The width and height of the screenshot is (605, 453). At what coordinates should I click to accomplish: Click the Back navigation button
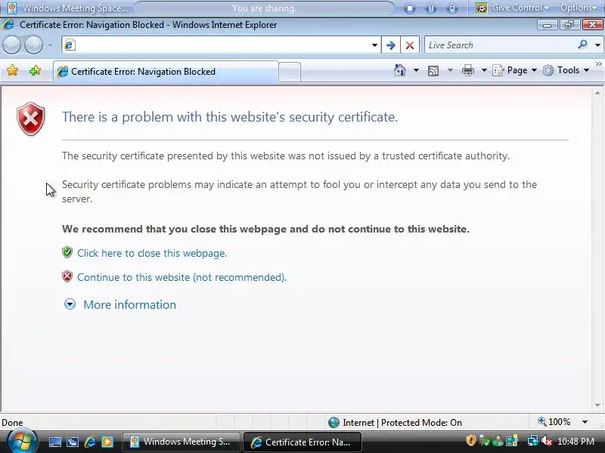pos(11,45)
